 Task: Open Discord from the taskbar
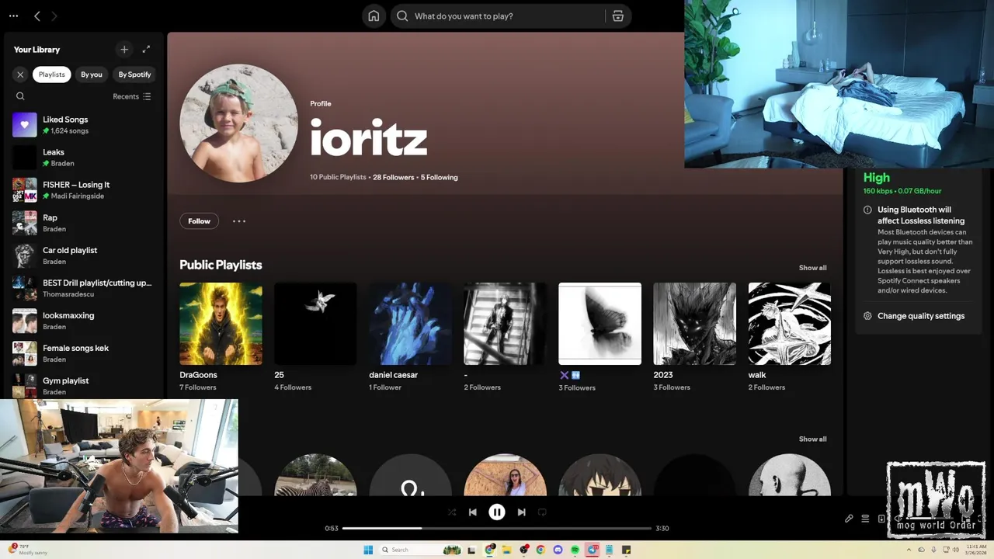pos(558,550)
